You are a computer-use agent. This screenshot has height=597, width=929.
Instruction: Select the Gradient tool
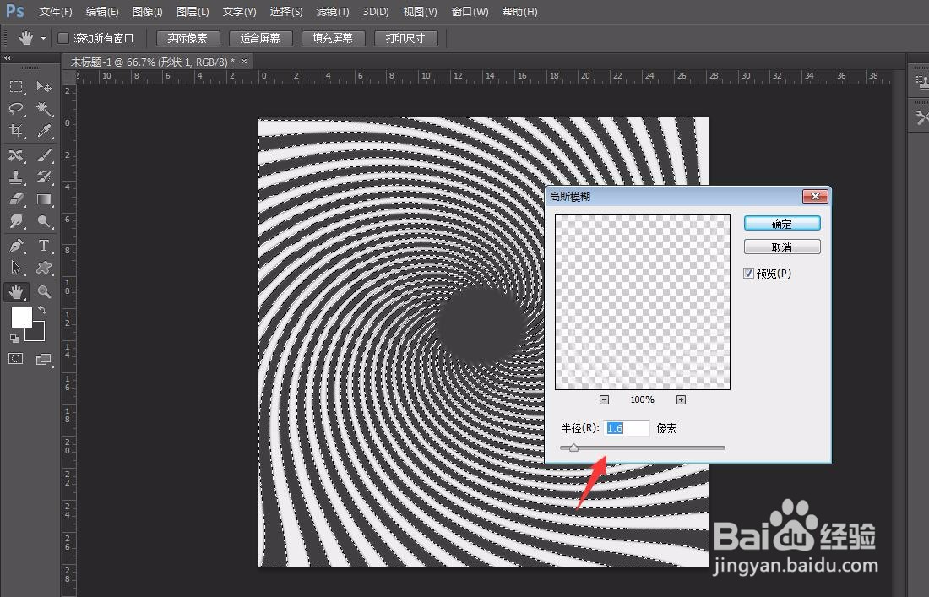pyautogui.click(x=43, y=199)
